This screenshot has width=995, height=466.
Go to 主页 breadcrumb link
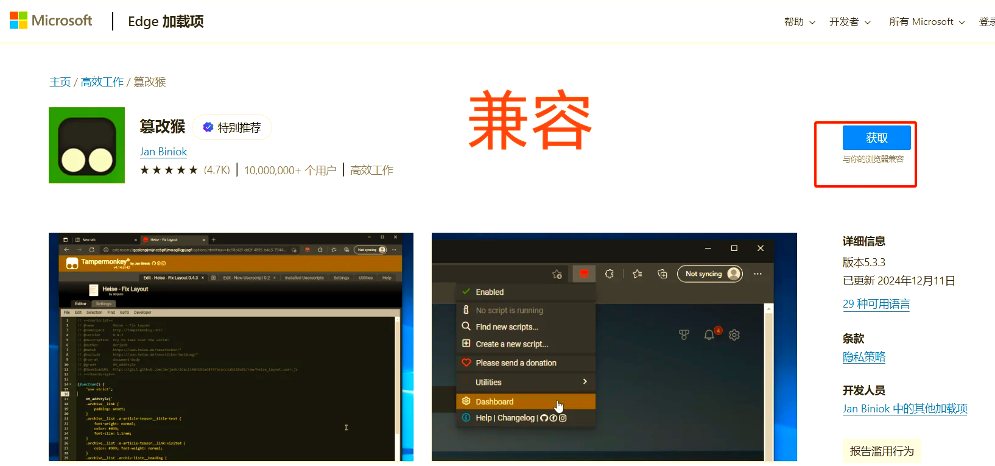60,82
